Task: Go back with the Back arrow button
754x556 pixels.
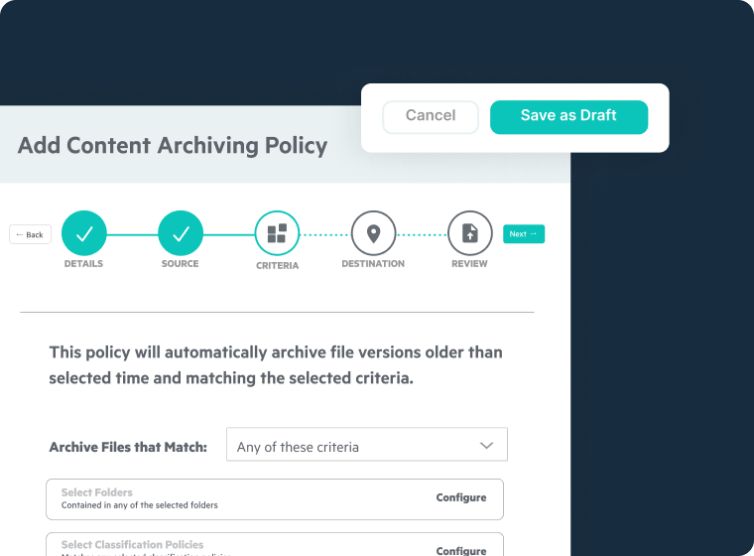Action: point(30,235)
